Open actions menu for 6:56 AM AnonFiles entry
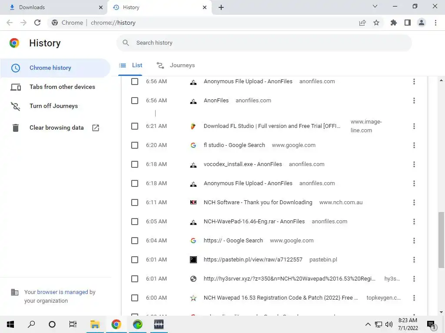The width and height of the screenshot is (445, 333). pyautogui.click(x=414, y=101)
